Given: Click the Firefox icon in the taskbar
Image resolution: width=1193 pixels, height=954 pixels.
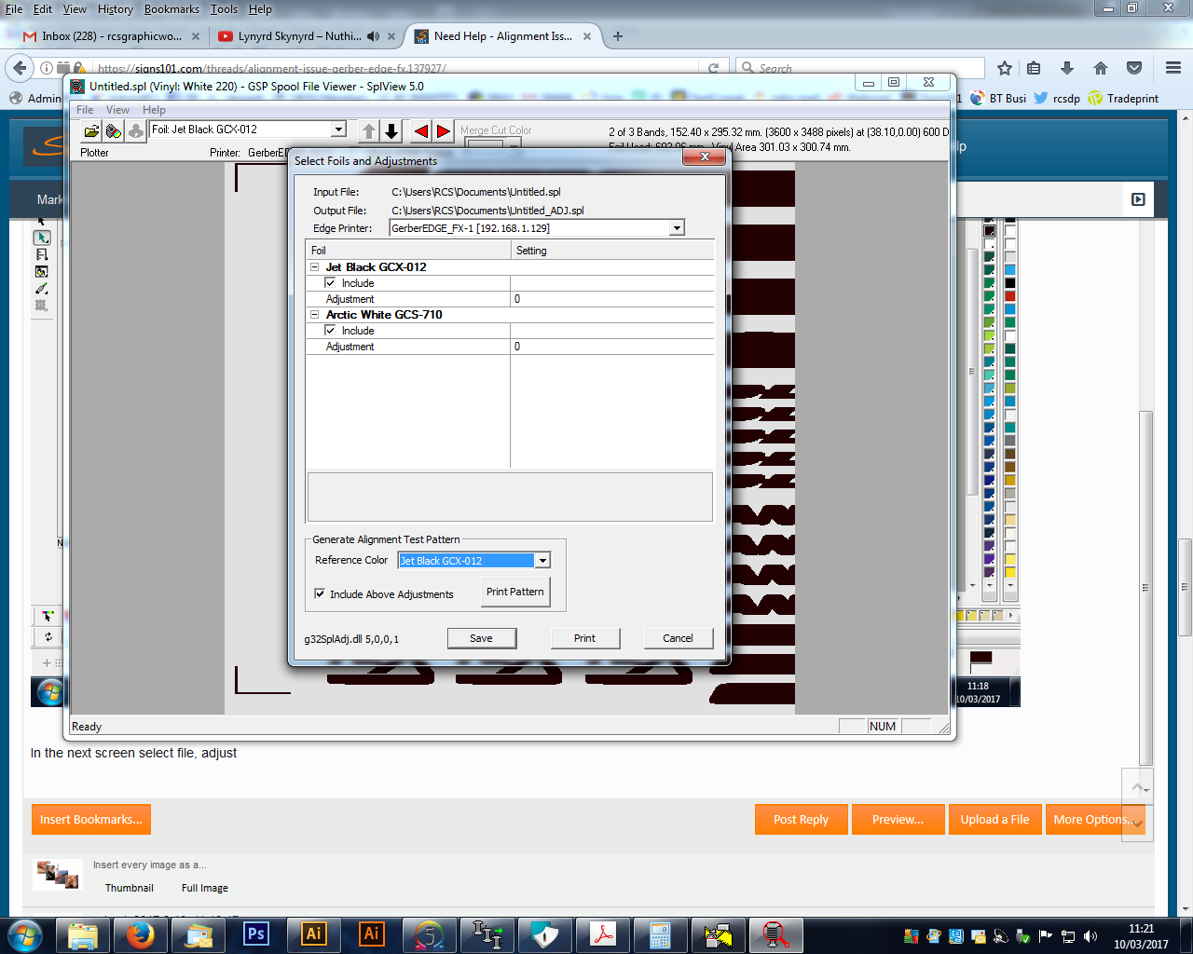Looking at the screenshot, I should click(141, 934).
